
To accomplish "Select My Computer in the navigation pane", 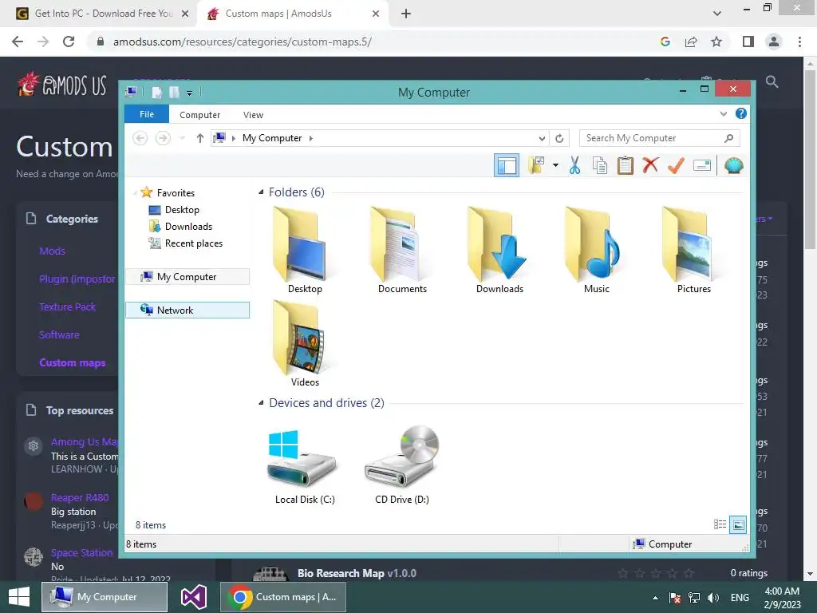I will pyautogui.click(x=187, y=277).
